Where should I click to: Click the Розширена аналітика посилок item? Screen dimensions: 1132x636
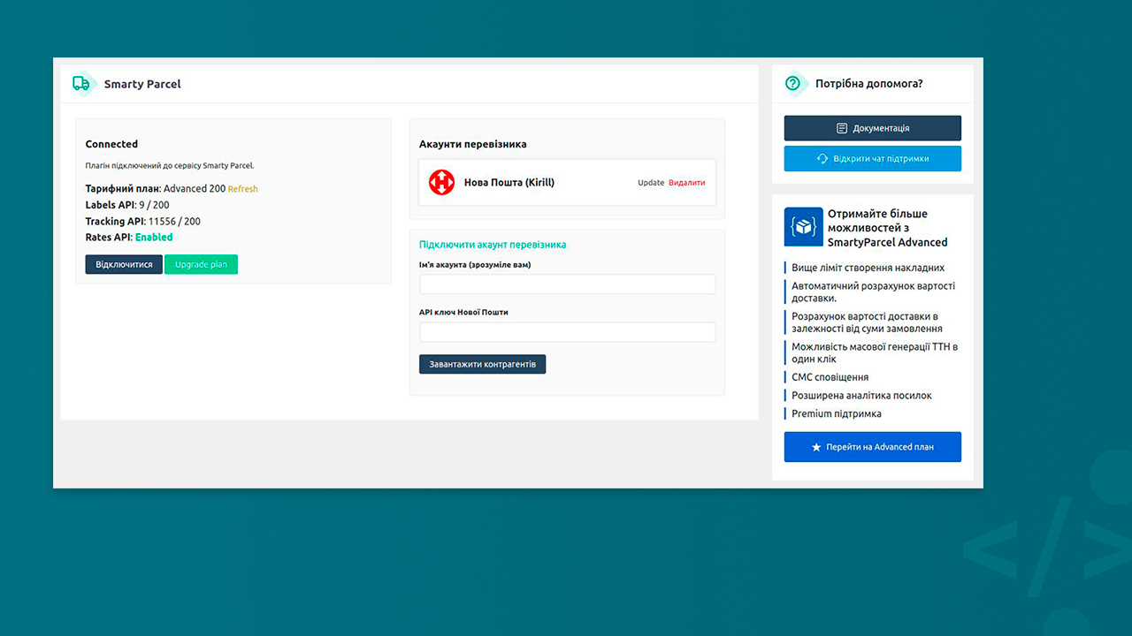pyautogui.click(x=861, y=396)
